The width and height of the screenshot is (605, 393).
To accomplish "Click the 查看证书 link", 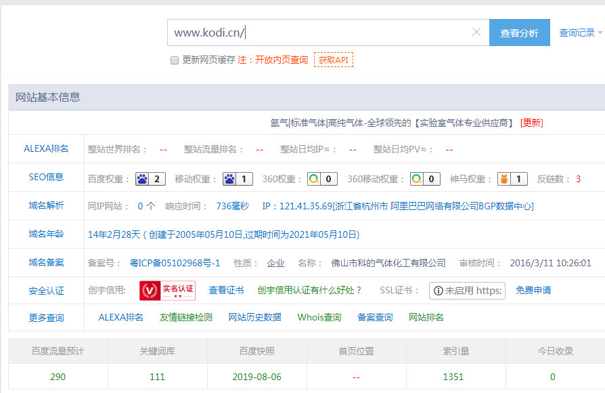I will (x=226, y=290).
